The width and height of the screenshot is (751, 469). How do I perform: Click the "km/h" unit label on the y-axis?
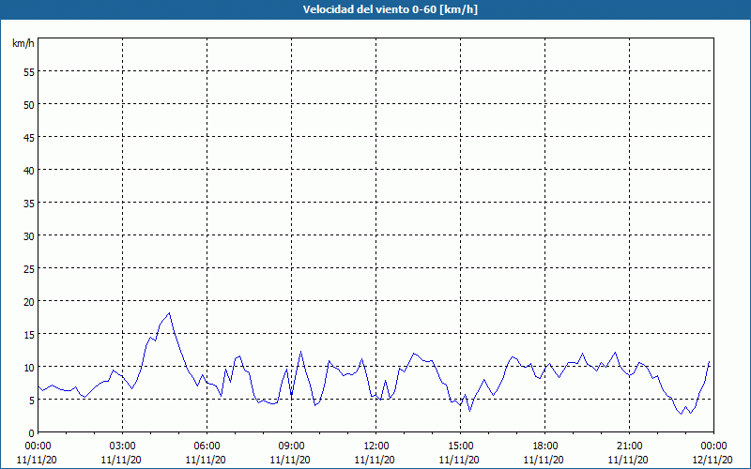[23, 43]
